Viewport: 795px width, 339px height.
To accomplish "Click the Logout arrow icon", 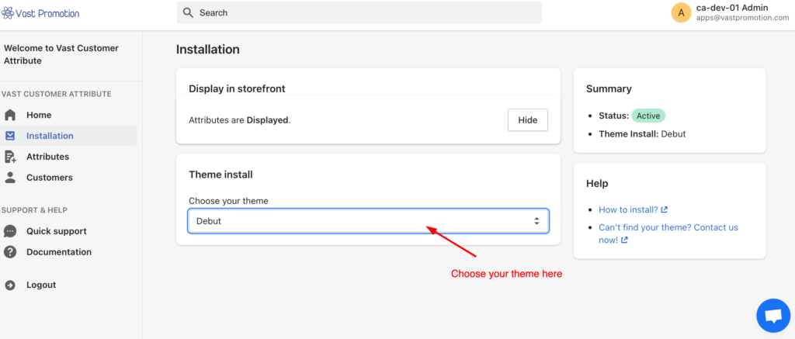I will click(x=10, y=285).
